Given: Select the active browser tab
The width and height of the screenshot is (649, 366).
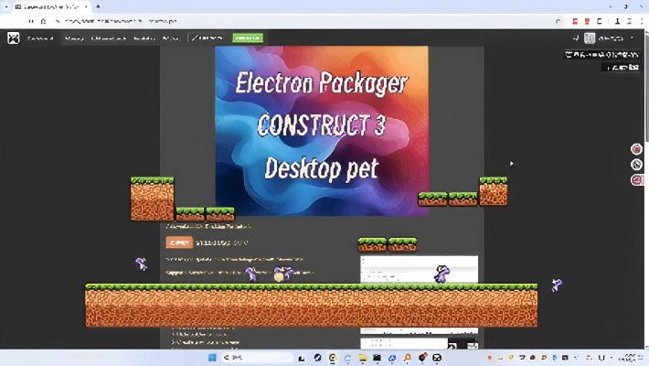Looking at the screenshot, I should click(x=50, y=6).
